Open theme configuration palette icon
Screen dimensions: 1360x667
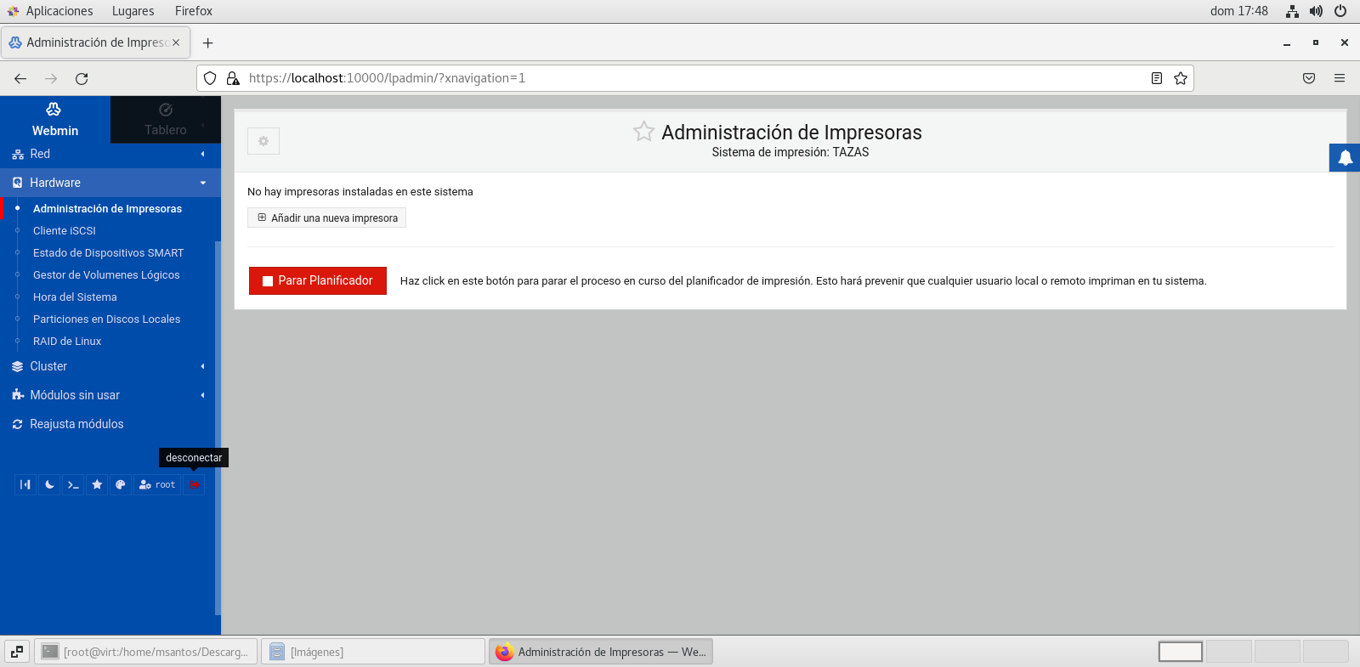[121, 484]
